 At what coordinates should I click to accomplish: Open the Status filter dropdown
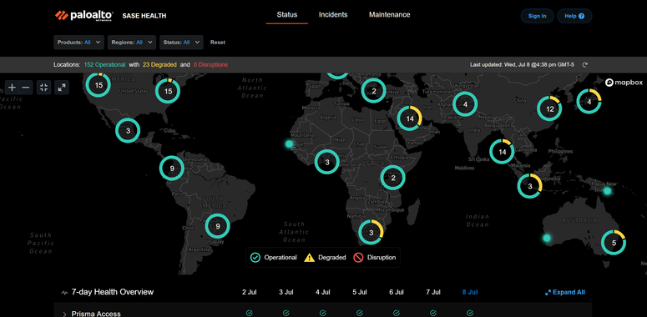[181, 42]
